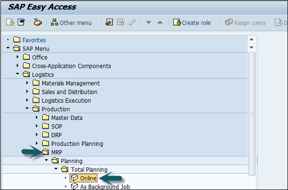Expand the DRP folder
This screenshot has width=288, height=190.
[37, 134]
